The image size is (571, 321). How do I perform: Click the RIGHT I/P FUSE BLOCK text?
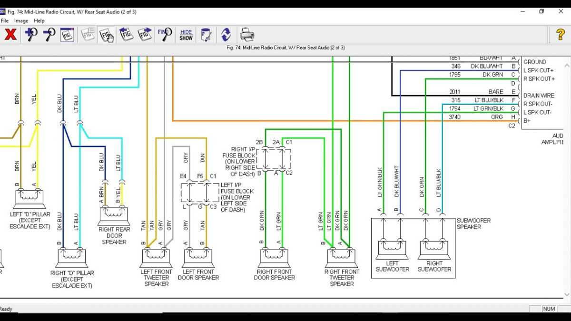239,162
